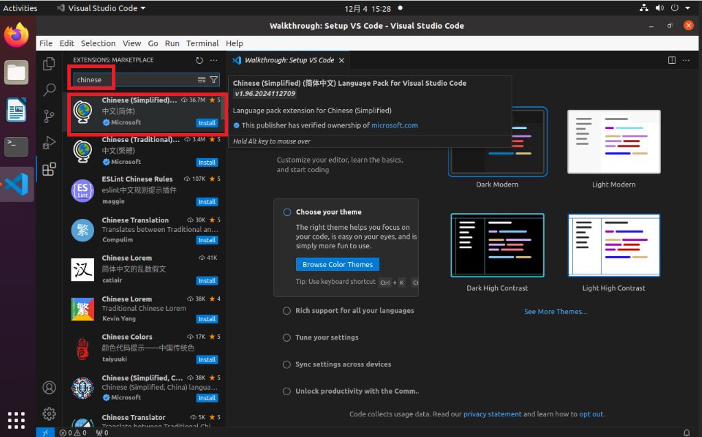Open Show Applications grid in dock
The image size is (702, 437).
(x=16, y=420)
